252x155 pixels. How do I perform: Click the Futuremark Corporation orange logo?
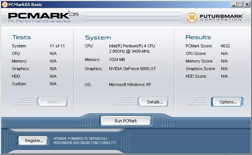pos(192,17)
